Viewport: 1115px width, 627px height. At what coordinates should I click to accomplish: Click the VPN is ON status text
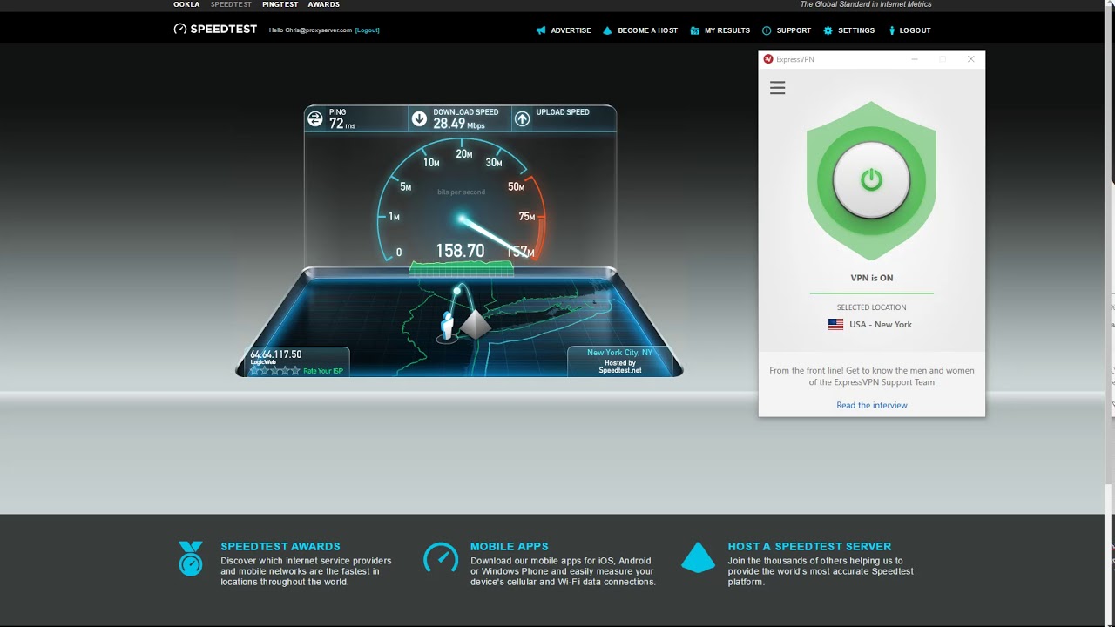tap(871, 278)
